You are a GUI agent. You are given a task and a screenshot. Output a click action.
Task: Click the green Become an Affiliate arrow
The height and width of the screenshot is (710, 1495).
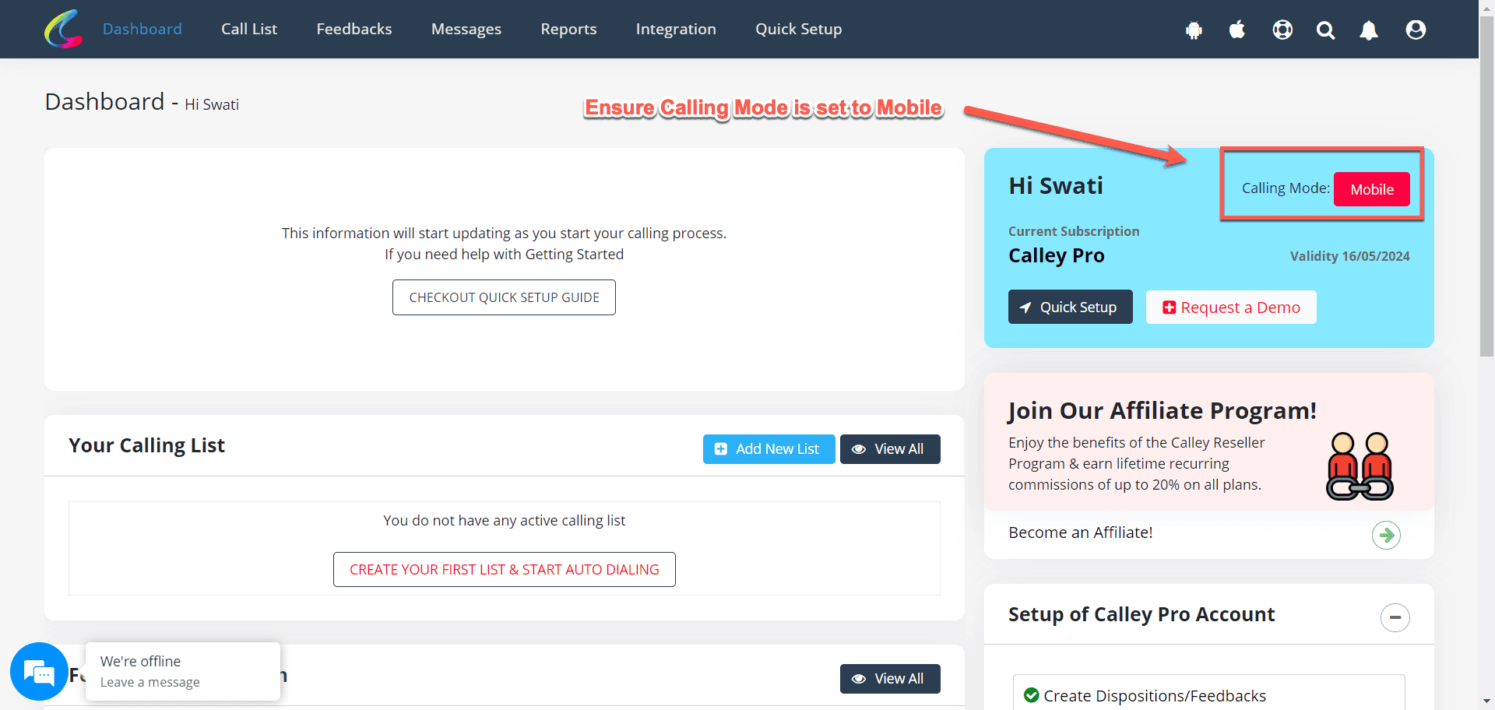click(1386, 535)
